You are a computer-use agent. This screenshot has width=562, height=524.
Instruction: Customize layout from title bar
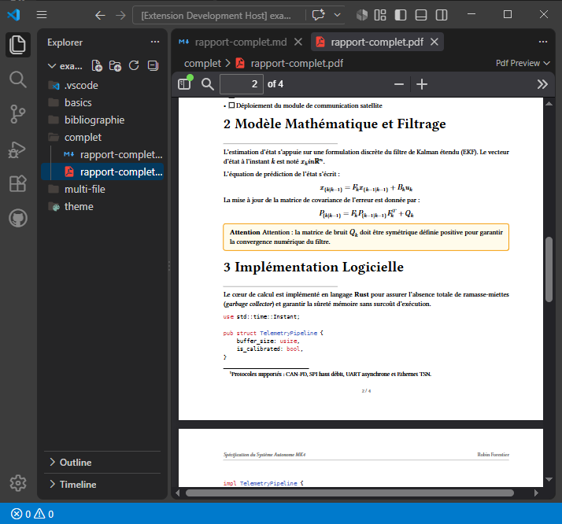pos(380,15)
